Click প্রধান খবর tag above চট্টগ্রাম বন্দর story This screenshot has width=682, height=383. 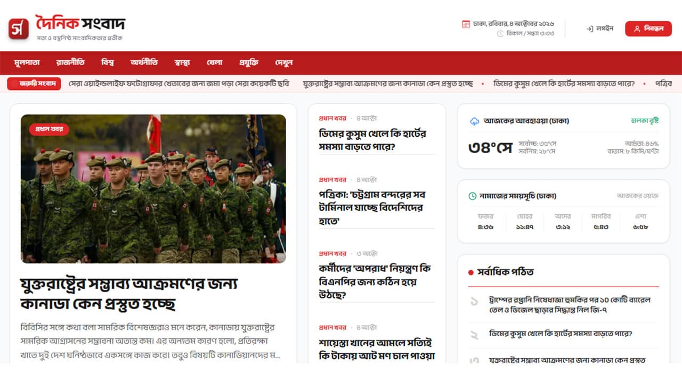click(332, 180)
